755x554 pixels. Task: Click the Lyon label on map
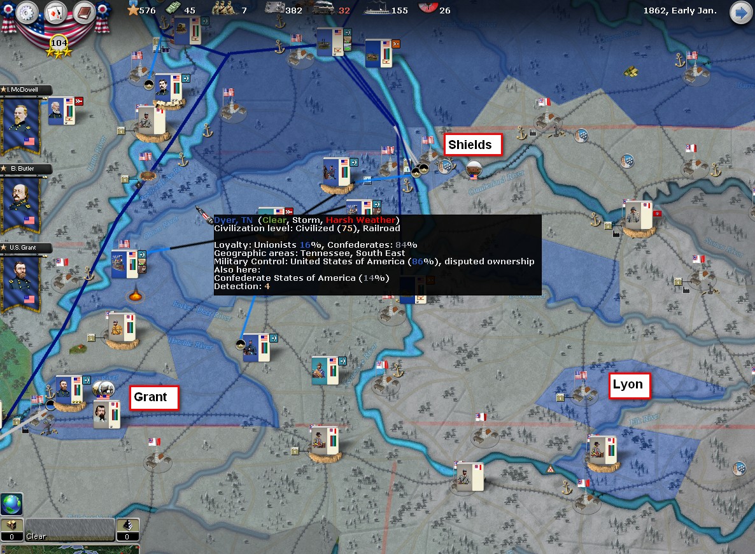coord(628,385)
